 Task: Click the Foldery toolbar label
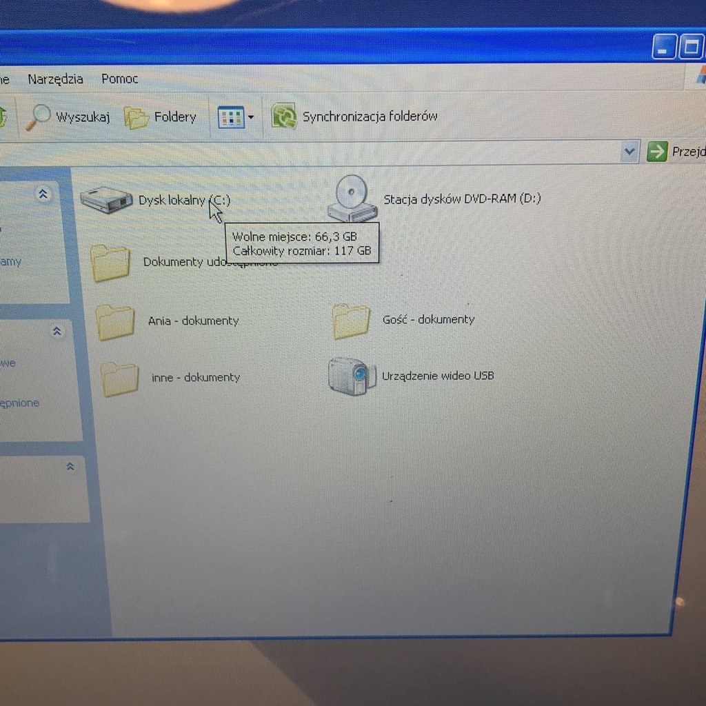(175, 117)
